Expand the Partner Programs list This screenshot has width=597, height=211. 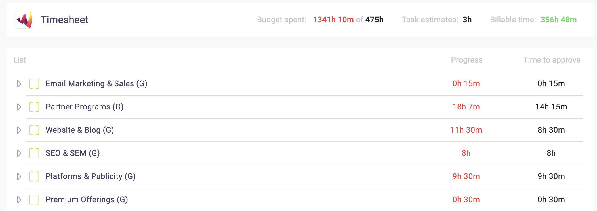click(x=19, y=107)
